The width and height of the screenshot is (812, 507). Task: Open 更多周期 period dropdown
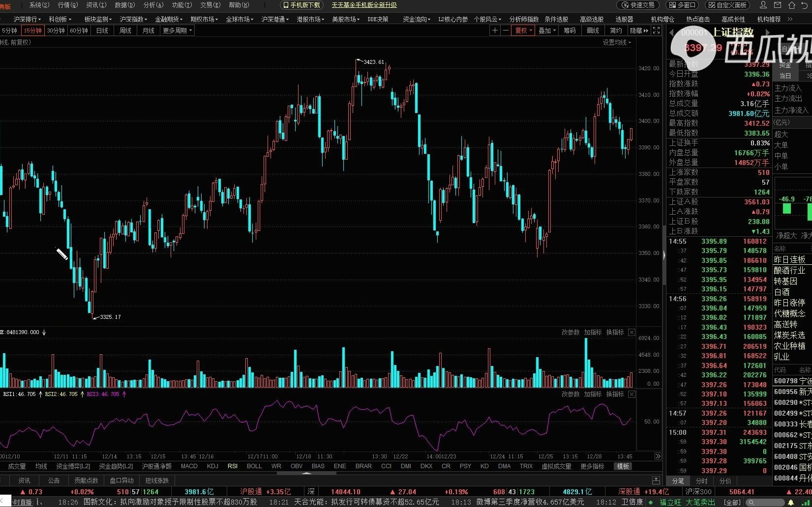[x=177, y=30]
